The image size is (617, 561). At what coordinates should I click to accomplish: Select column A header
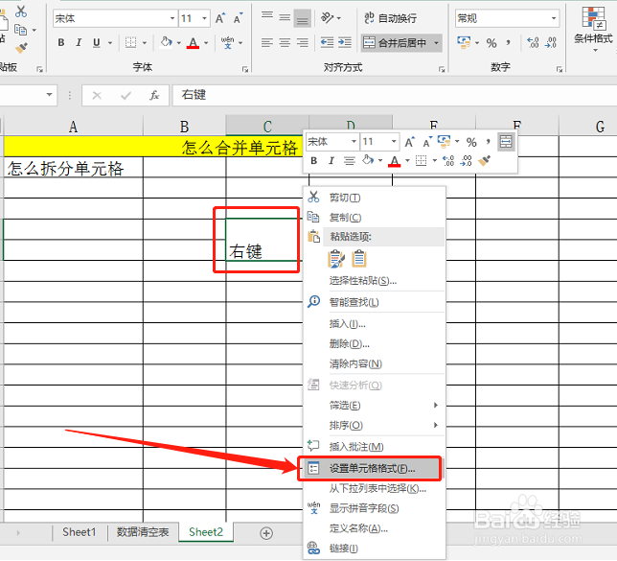pos(73,127)
